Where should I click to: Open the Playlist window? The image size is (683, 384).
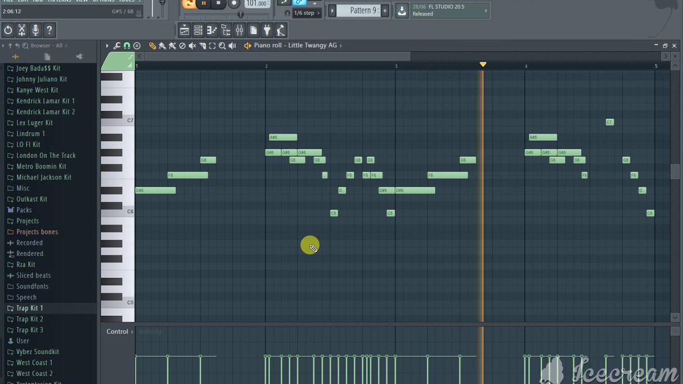click(184, 30)
